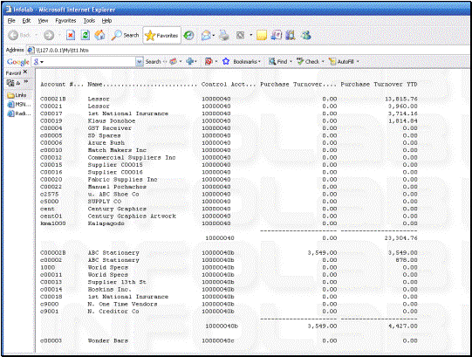Open the Google search box history dropdown

[x=140, y=62]
